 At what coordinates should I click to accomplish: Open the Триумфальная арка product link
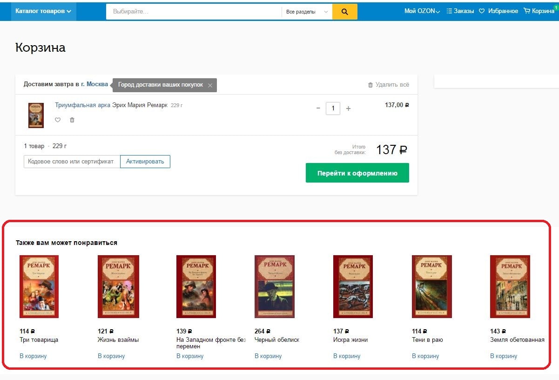coord(82,105)
